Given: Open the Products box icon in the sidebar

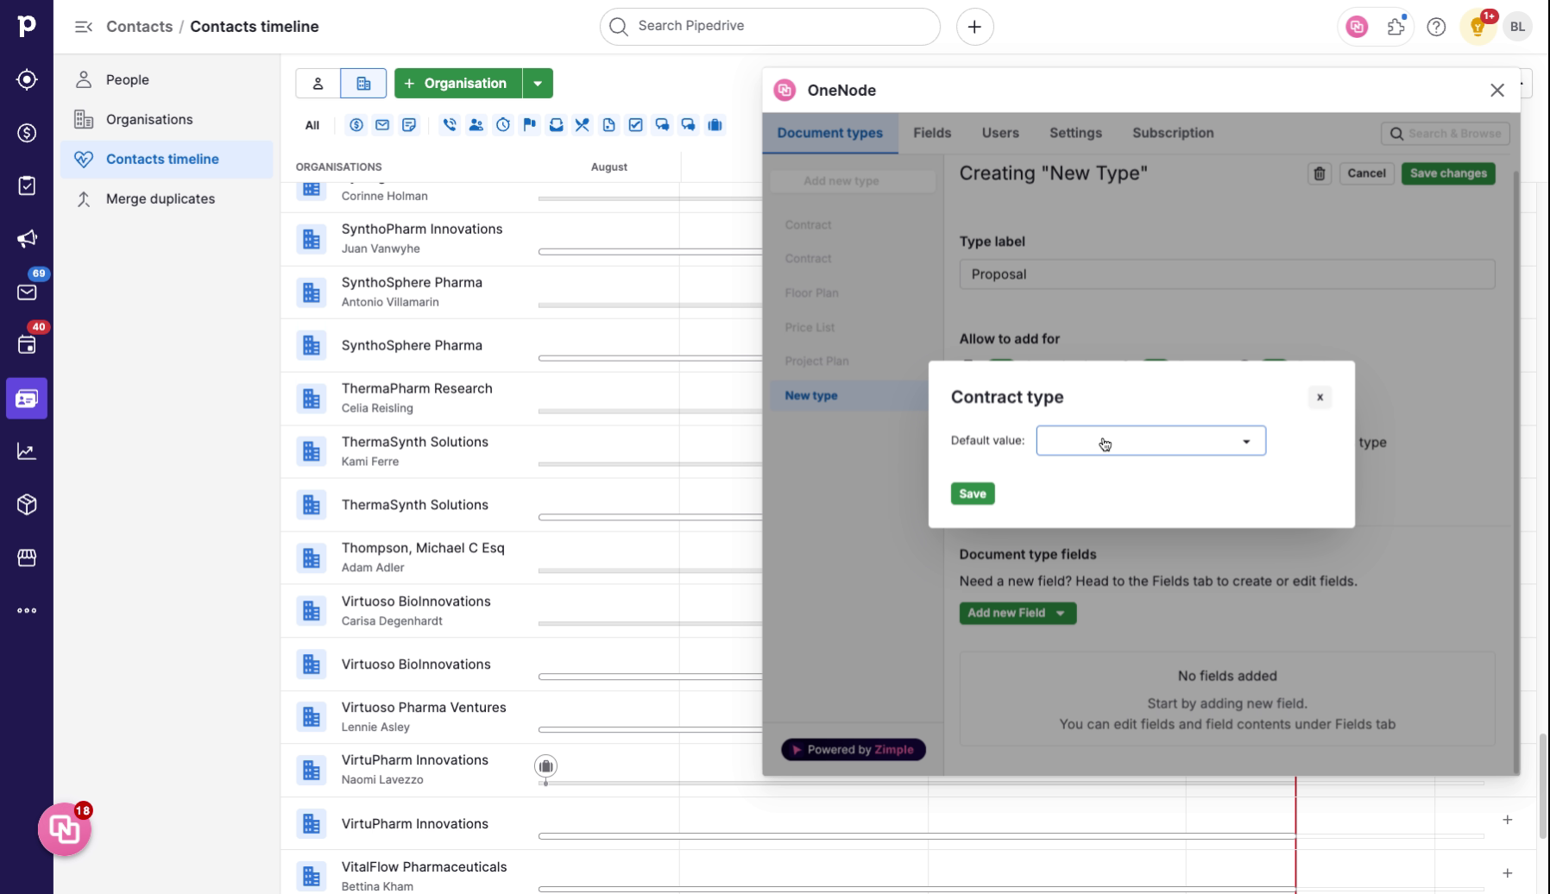Looking at the screenshot, I should tap(27, 505).
